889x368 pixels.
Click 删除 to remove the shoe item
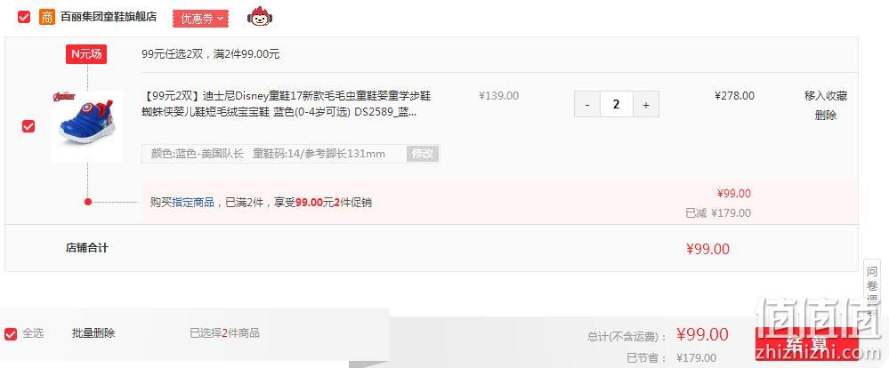click(x=826, y=116)
